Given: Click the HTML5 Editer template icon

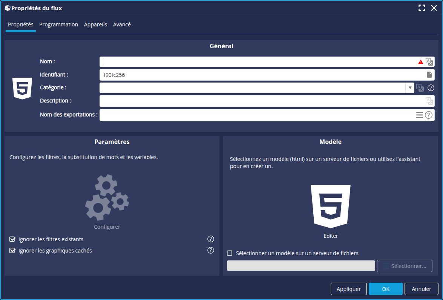Looking at the screenshot, I should pos(331,206).
